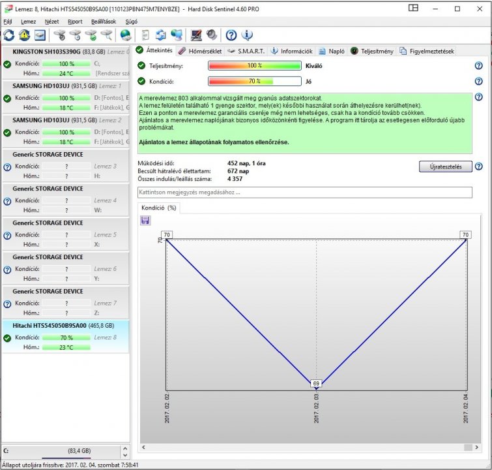The image size is (492, 470).
Task: Click the networked computers toolbar icon
Action: (x=177, y=35)
